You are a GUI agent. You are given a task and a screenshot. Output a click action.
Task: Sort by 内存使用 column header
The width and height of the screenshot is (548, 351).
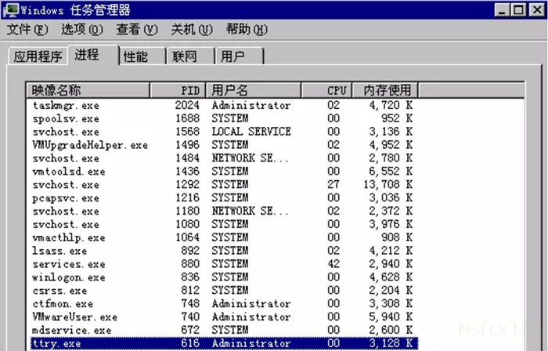click(x=385, y=90)
